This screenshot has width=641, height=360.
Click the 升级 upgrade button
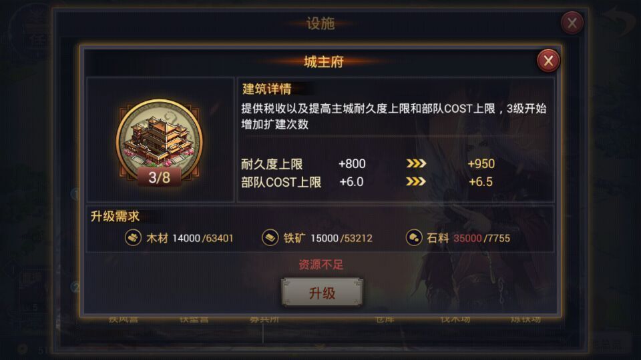click(x=322, y=292)
